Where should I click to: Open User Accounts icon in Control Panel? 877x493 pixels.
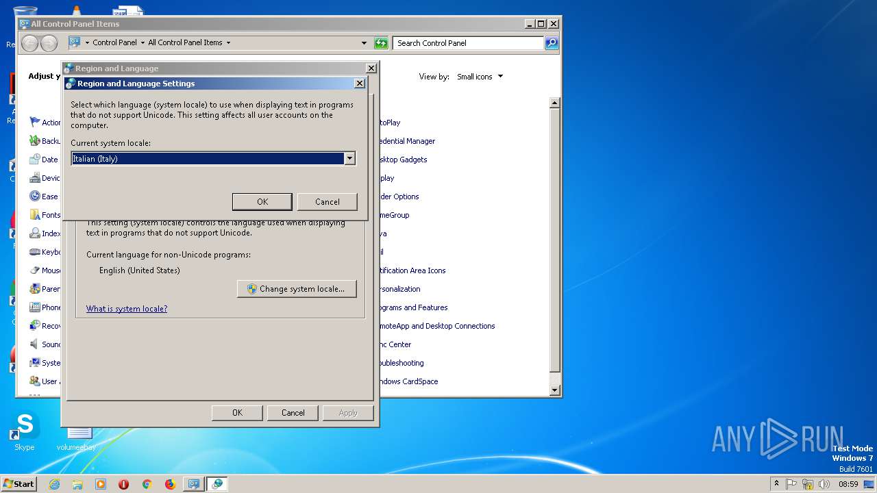click(x=35, y=381)
